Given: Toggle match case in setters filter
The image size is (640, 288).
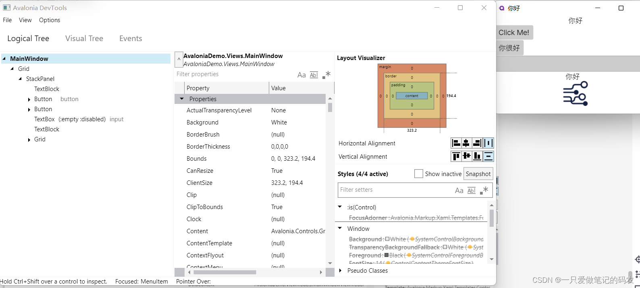Looking at the screenshot, I should point(459,191).
